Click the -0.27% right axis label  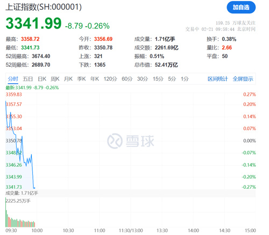[249, 187]
